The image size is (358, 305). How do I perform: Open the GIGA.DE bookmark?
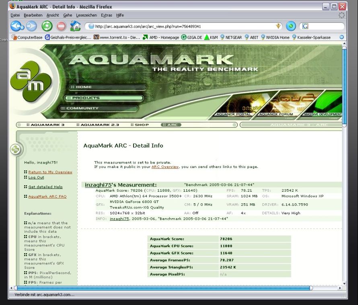click(191, 37)
